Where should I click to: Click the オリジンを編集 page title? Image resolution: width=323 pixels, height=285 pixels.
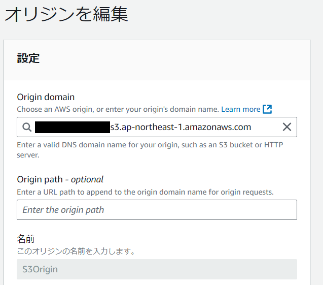coord(66,14)
